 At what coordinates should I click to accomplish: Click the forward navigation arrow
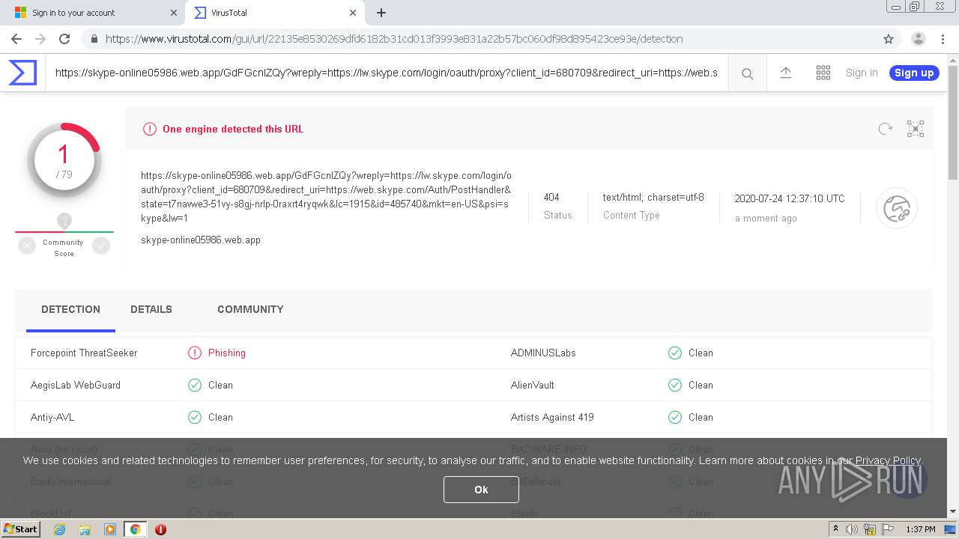click(x=40, y=39)
